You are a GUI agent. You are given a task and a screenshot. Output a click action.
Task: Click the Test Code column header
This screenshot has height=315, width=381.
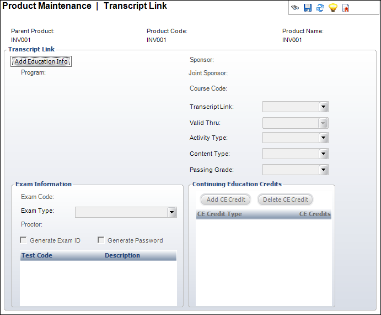37,255
